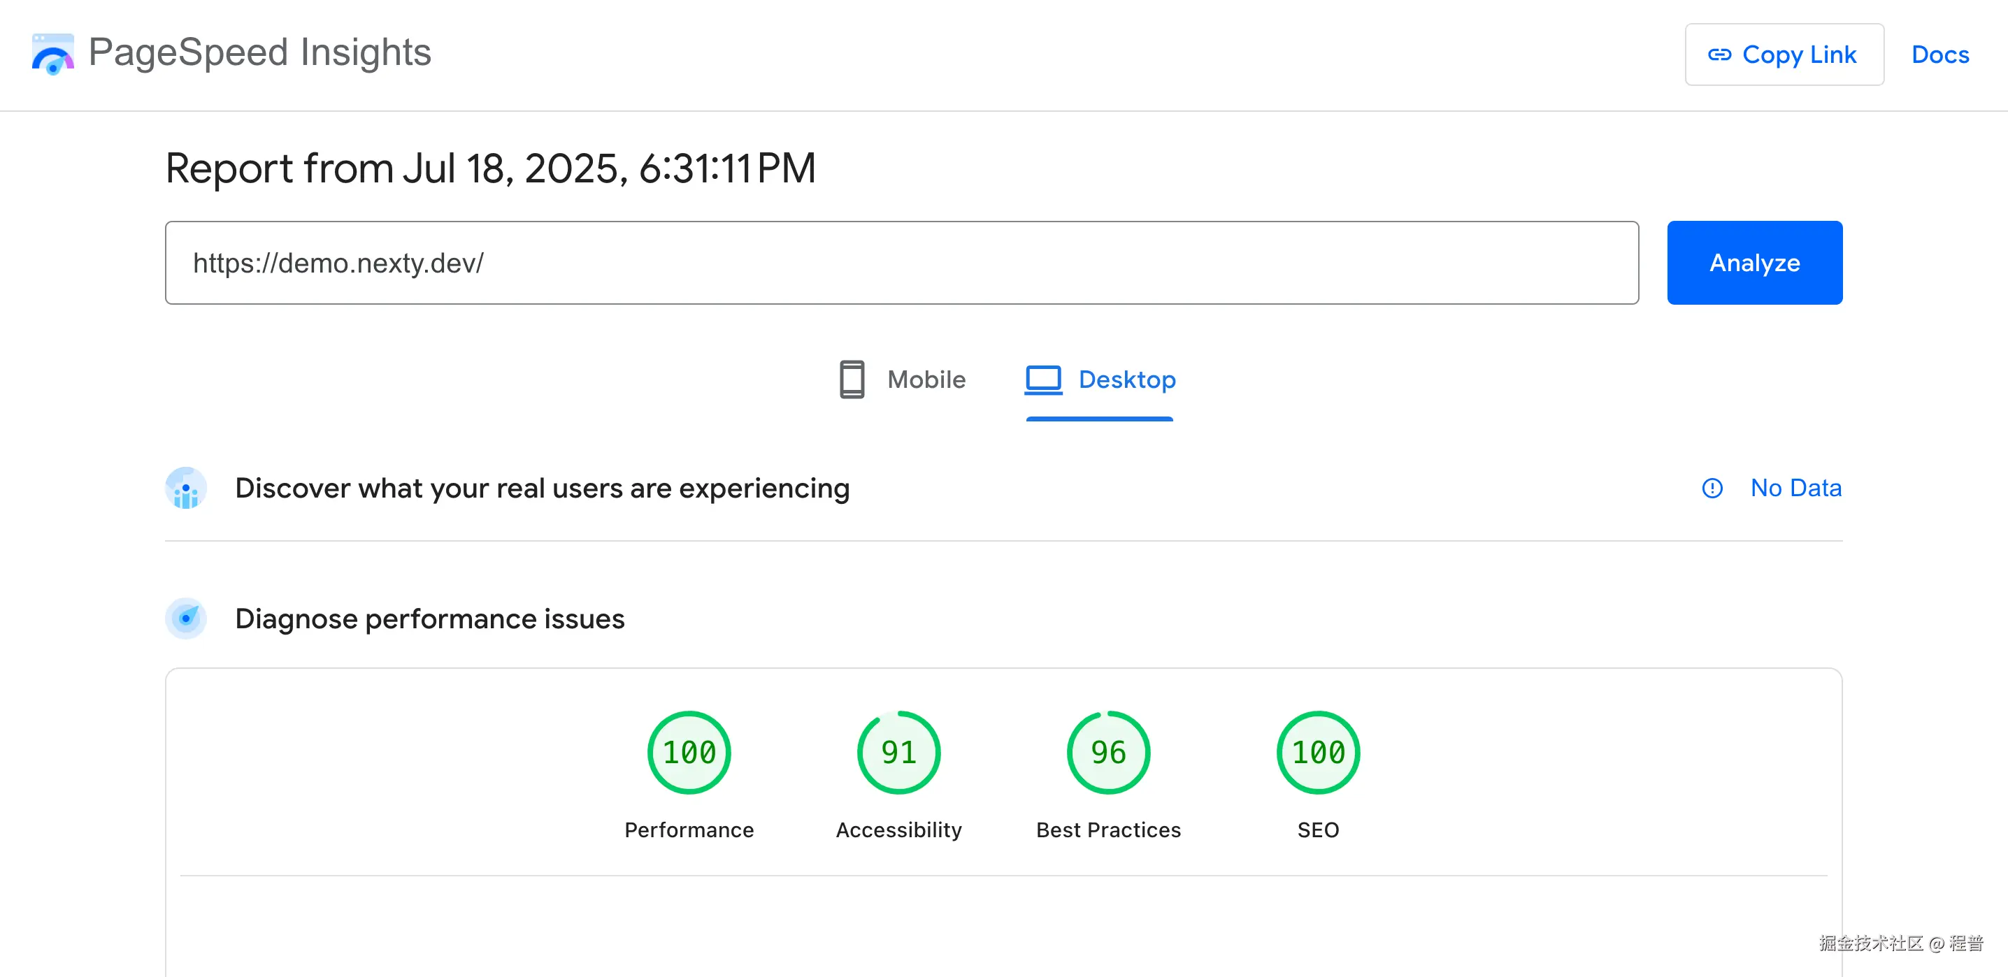Open the Docs link
Image resolution: width=2008 pixels, height=977 pixels.
coord(1939,55)
